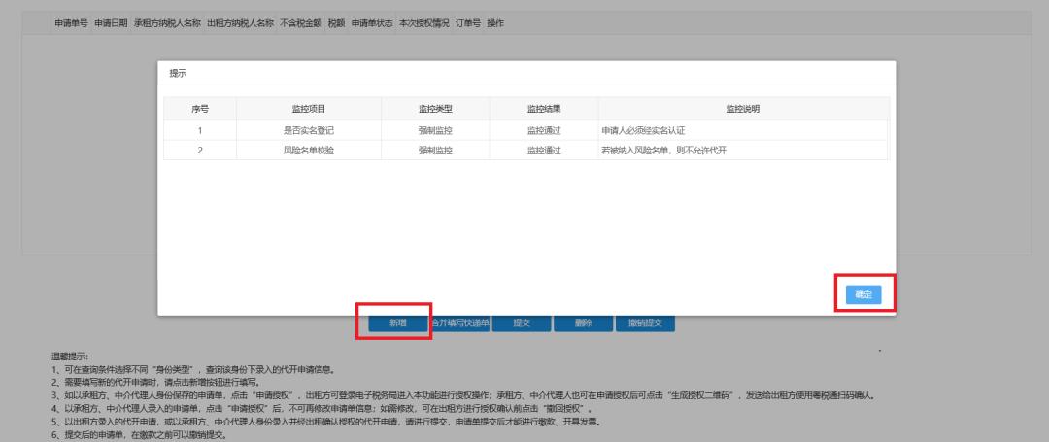
Task: Select the 操作 column header
Action: (x=495, y=23)
